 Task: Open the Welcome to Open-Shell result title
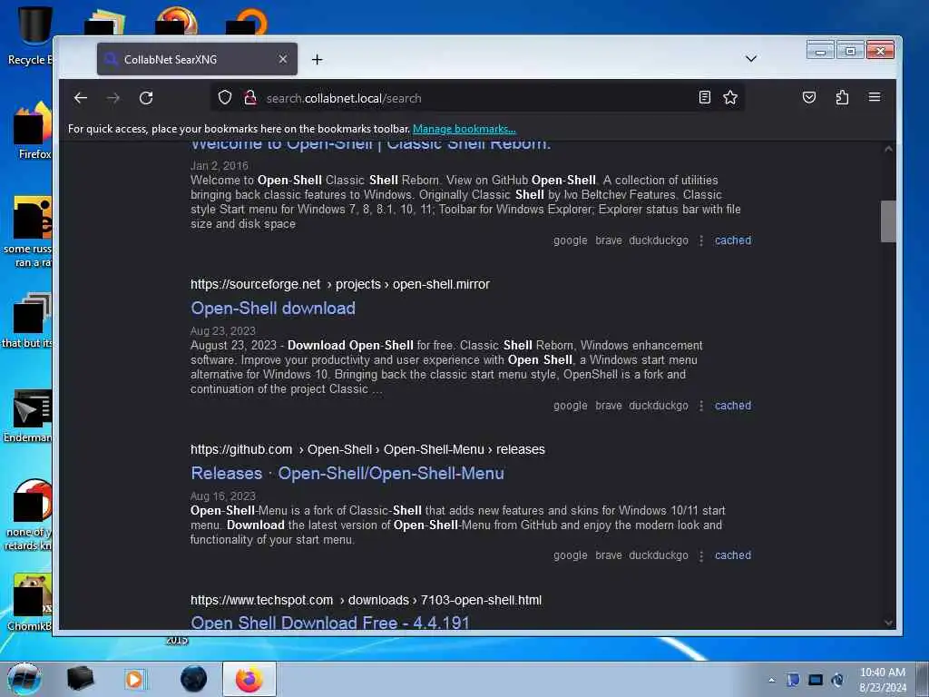pyautogui.click(x=370, y=144)
